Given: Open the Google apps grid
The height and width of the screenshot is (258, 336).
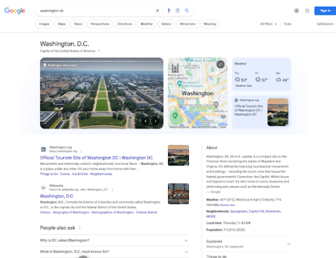Looking at the screenshot, I should [x=307, y=11].
